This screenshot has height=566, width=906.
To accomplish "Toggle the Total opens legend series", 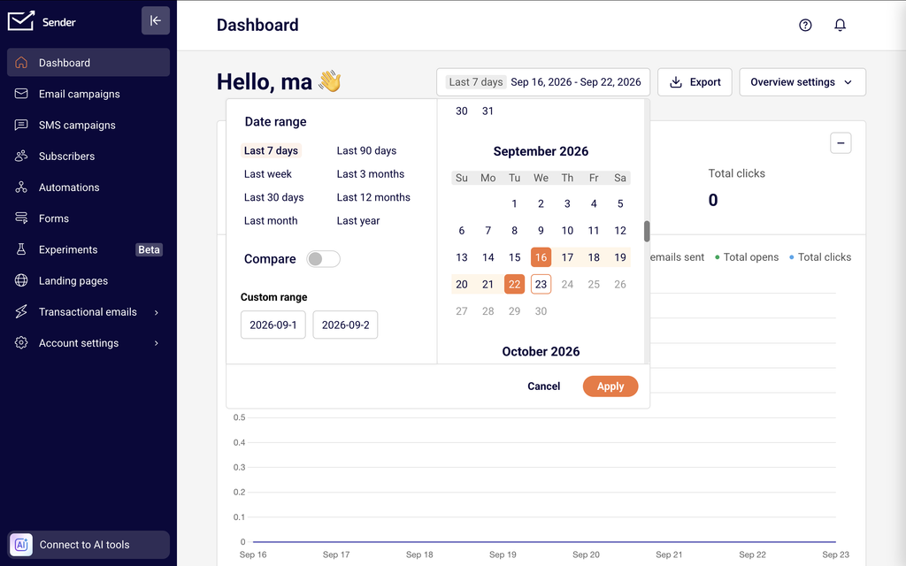I will coord(747,257).
